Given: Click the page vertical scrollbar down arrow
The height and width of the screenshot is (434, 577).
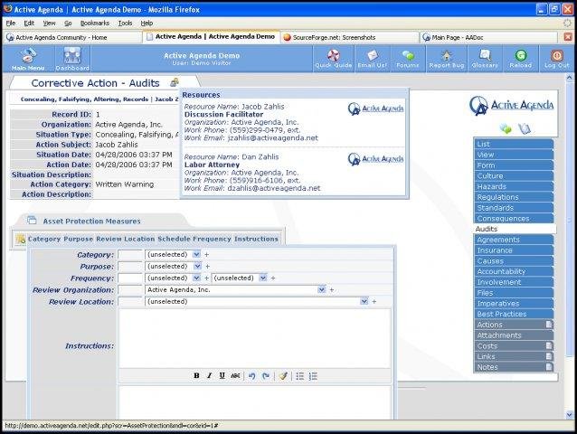Looking at the screenshot, I should [x=569, y=414].
